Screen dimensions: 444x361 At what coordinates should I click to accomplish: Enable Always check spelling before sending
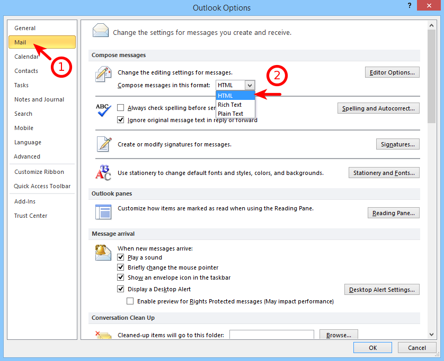(121, 108)
